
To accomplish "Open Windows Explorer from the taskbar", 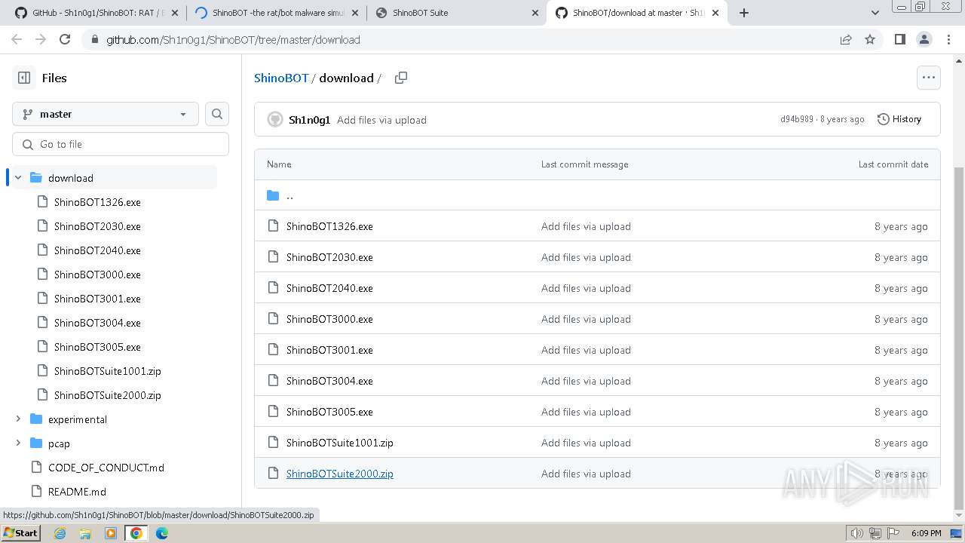I will (x=85, y=533).
